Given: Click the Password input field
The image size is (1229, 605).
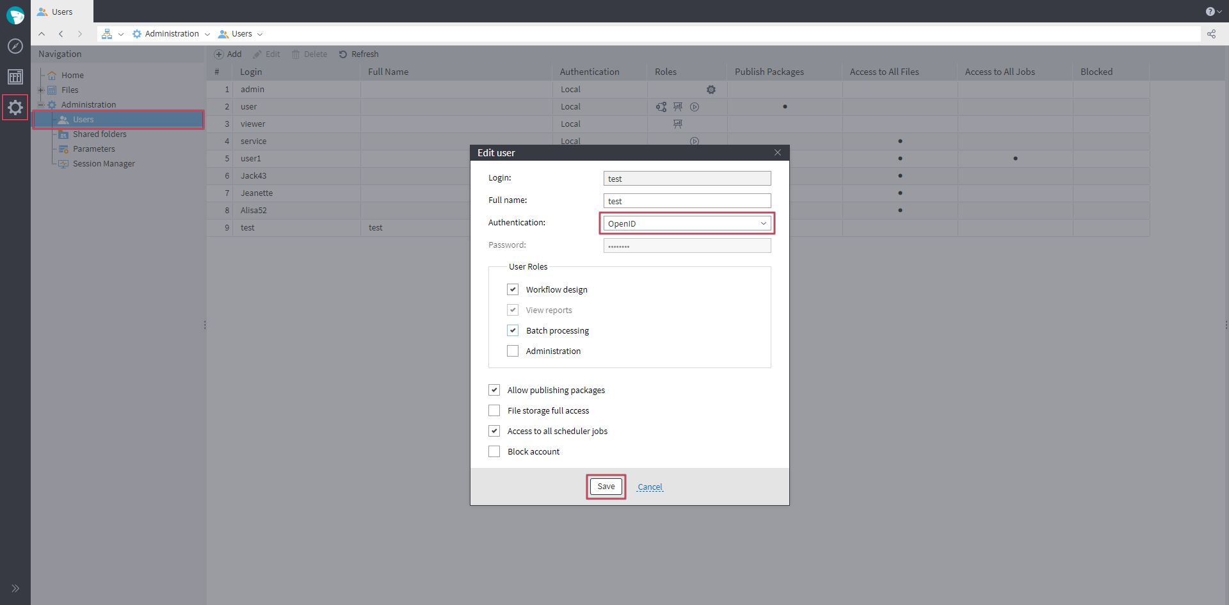Looking at the screenshot, I should (x=687, y=246).
